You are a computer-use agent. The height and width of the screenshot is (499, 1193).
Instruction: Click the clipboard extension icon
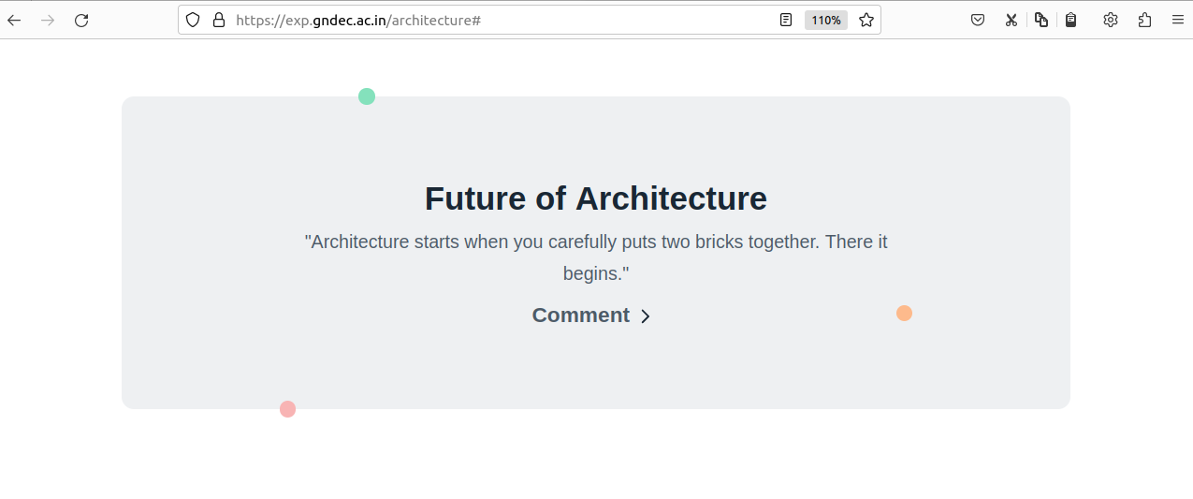1071,20
